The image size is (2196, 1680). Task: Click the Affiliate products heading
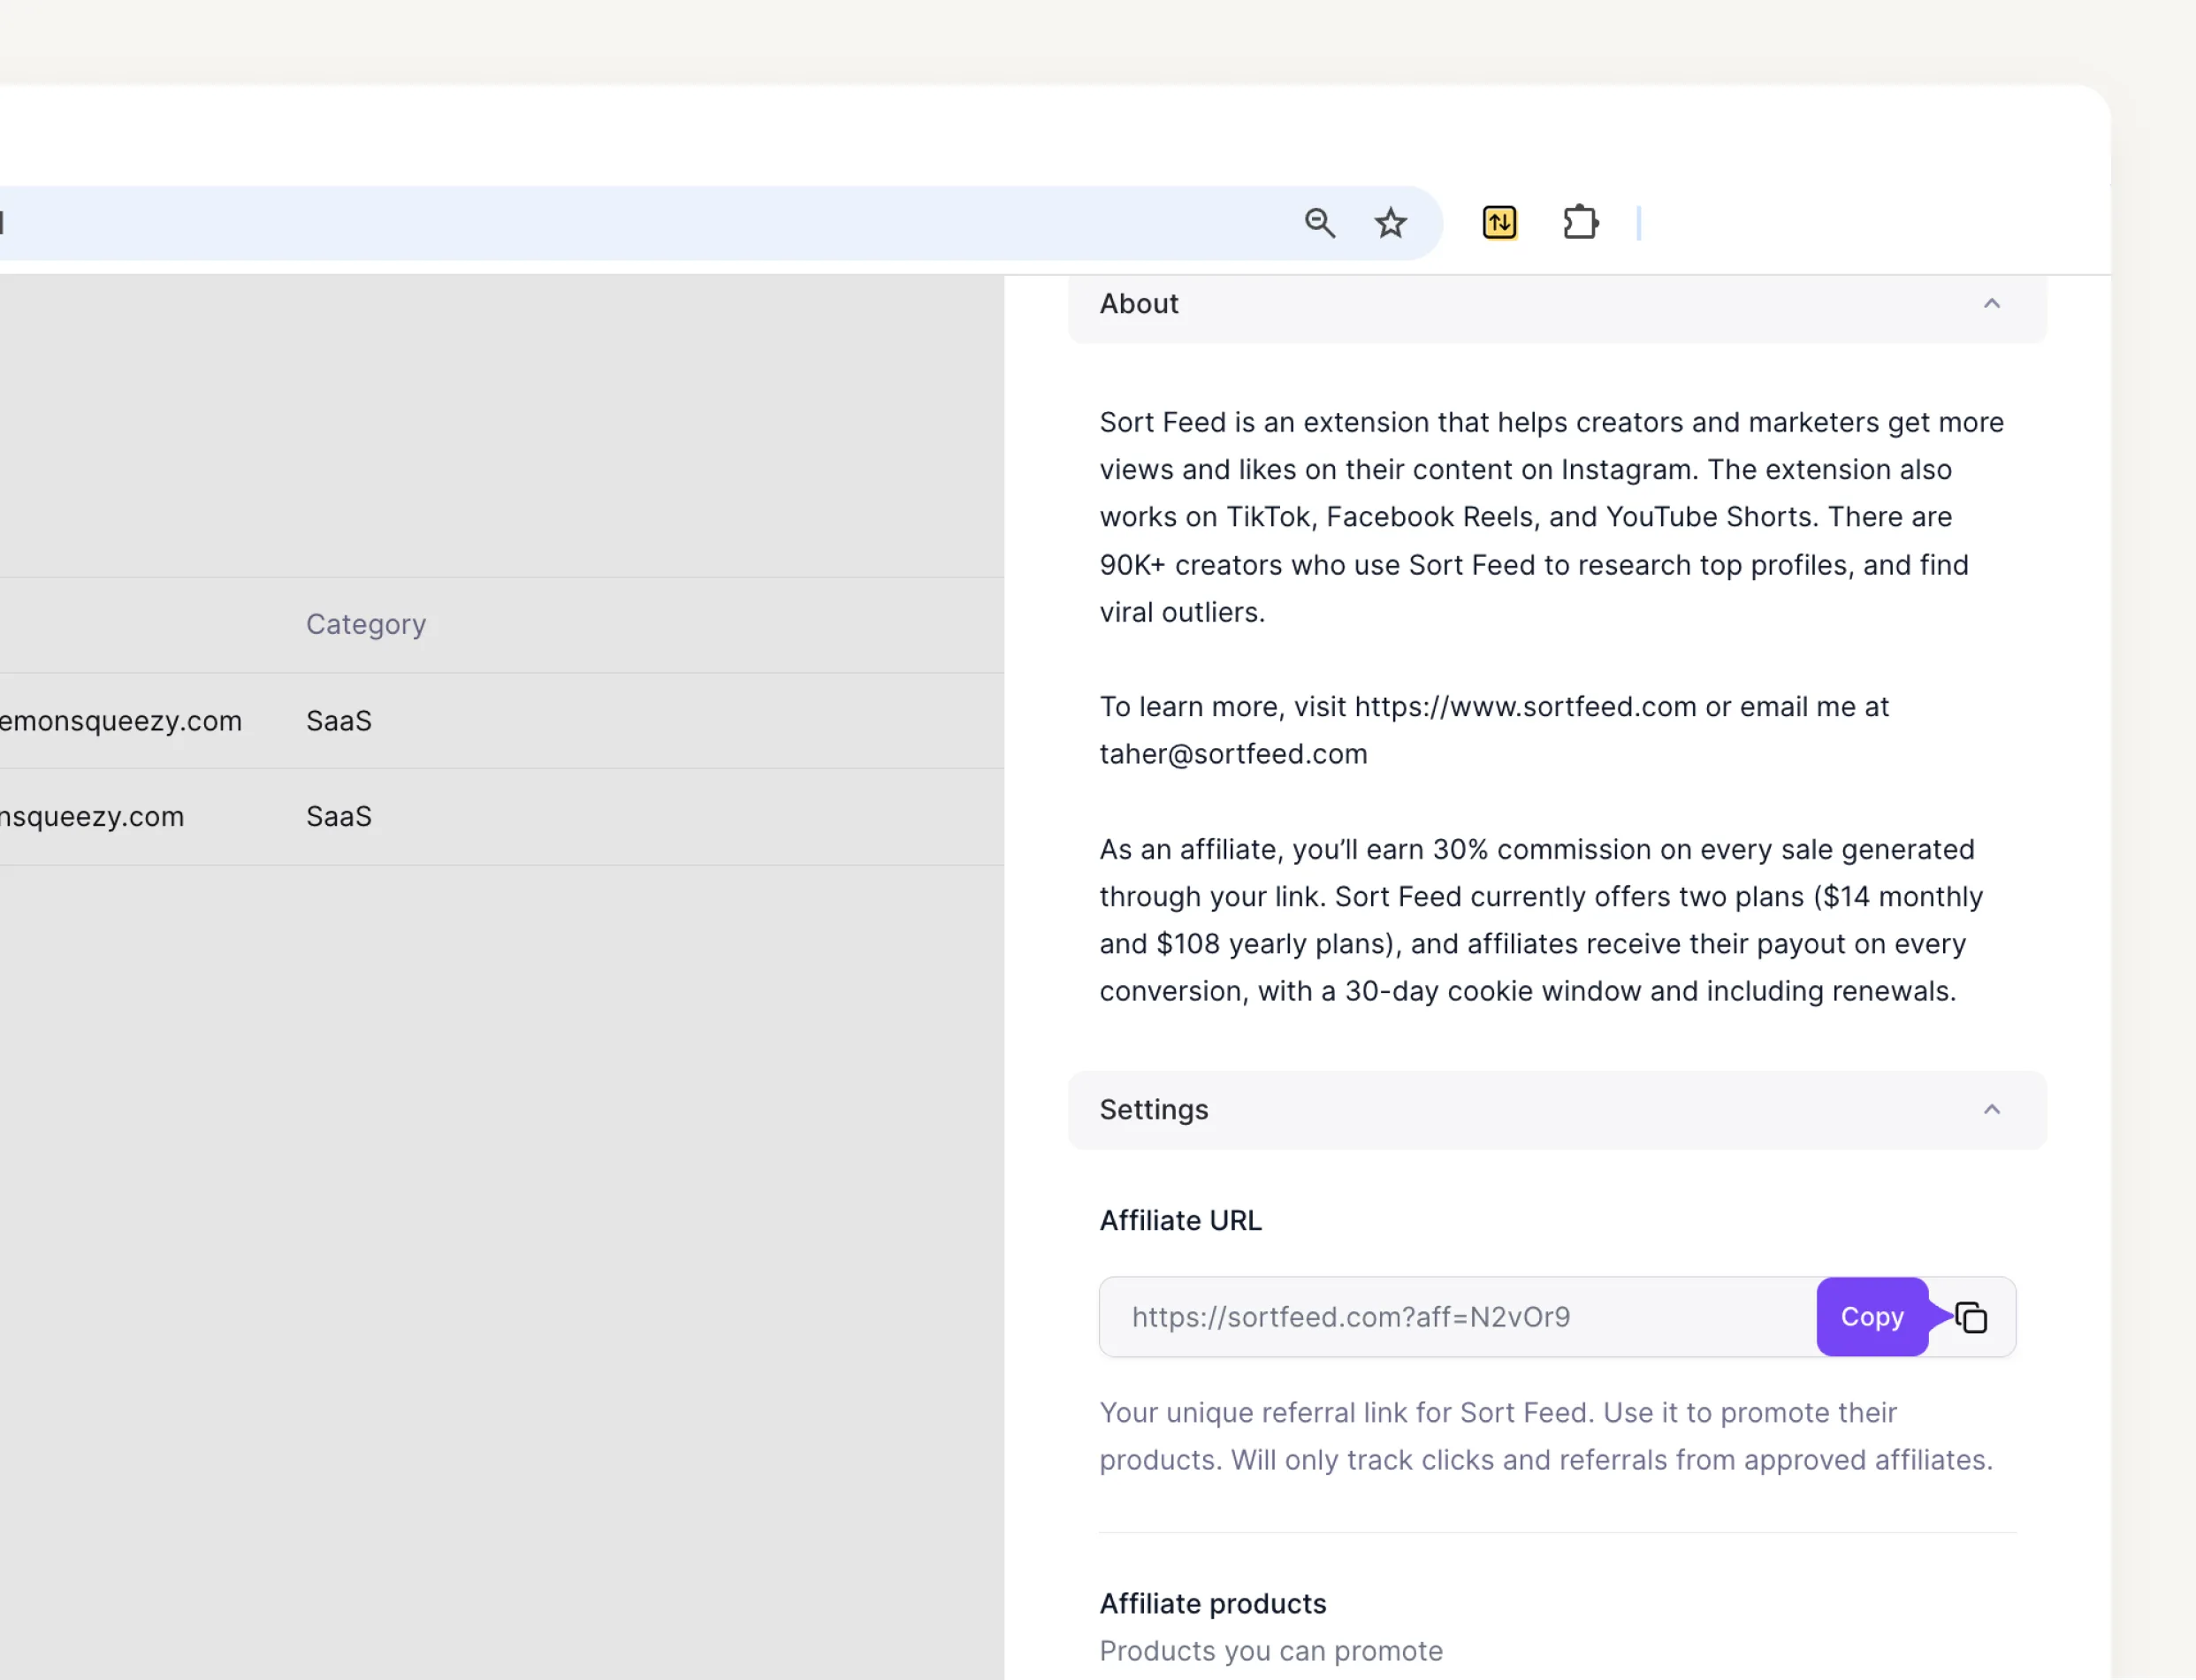pyautogui.click(x=1212, y=1604)
